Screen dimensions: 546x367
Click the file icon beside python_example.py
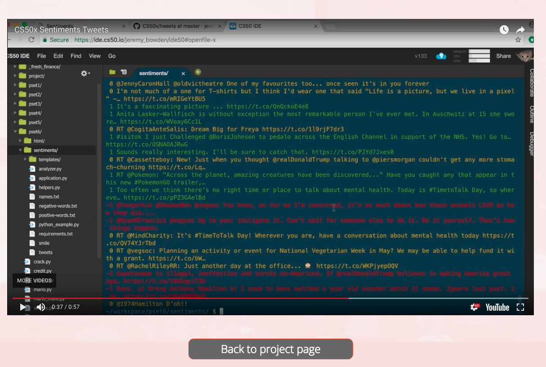32,225
